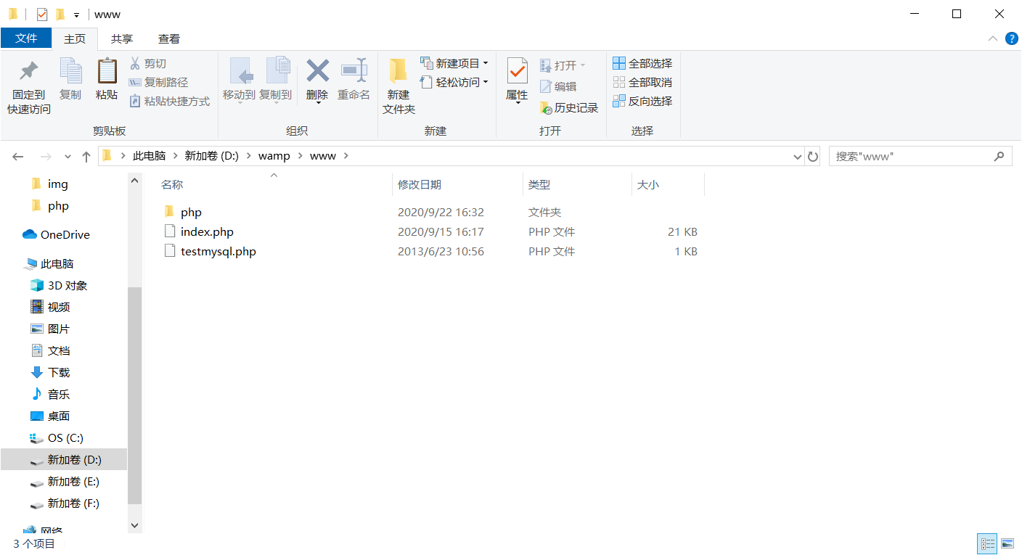Select 下载 (Downloads) in navigation pane
This screenshot has width=1022, height=555.
point(59,373)
